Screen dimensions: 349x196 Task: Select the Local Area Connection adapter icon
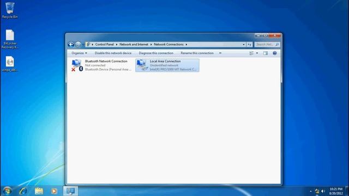tap(142, 65)
